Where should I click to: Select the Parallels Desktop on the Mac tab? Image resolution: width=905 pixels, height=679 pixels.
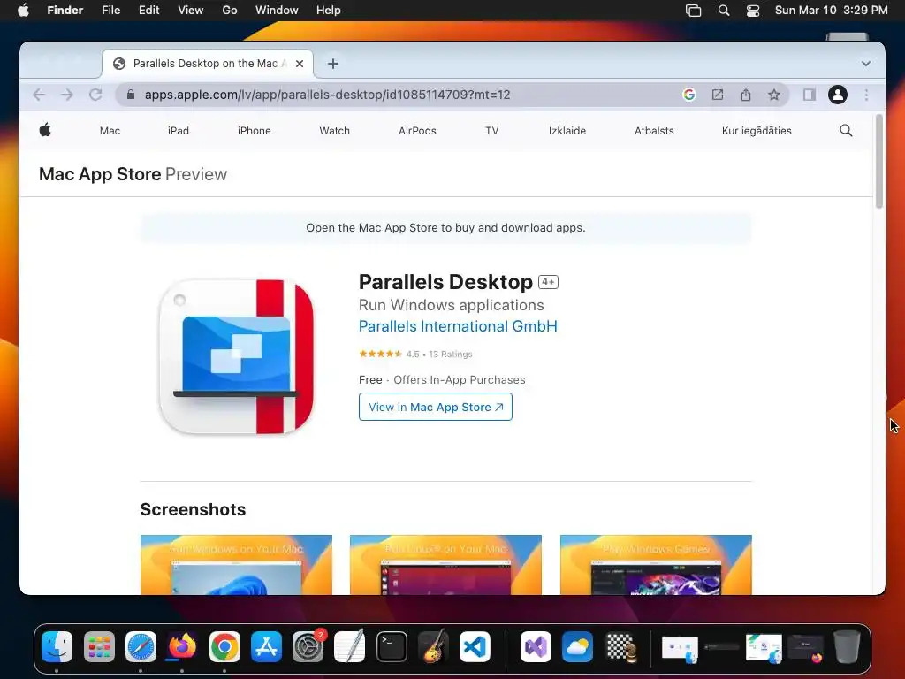coord(208,64)
